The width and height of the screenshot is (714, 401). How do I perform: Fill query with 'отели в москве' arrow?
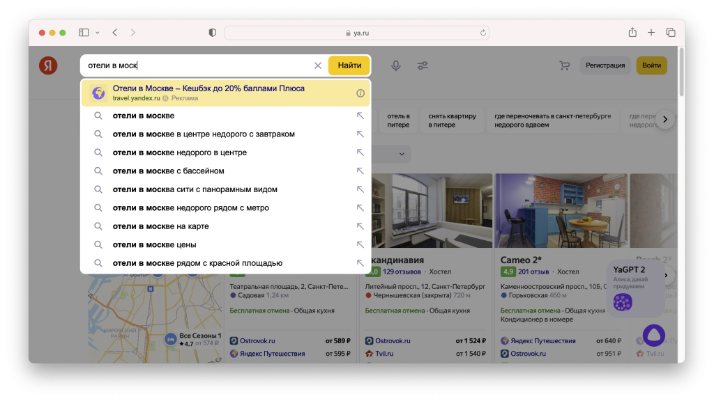coord(360,116)
